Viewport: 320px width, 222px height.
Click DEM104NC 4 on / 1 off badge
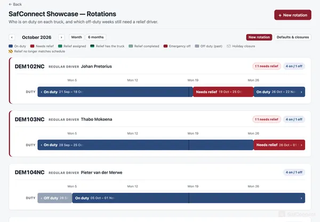pos(294,172)
